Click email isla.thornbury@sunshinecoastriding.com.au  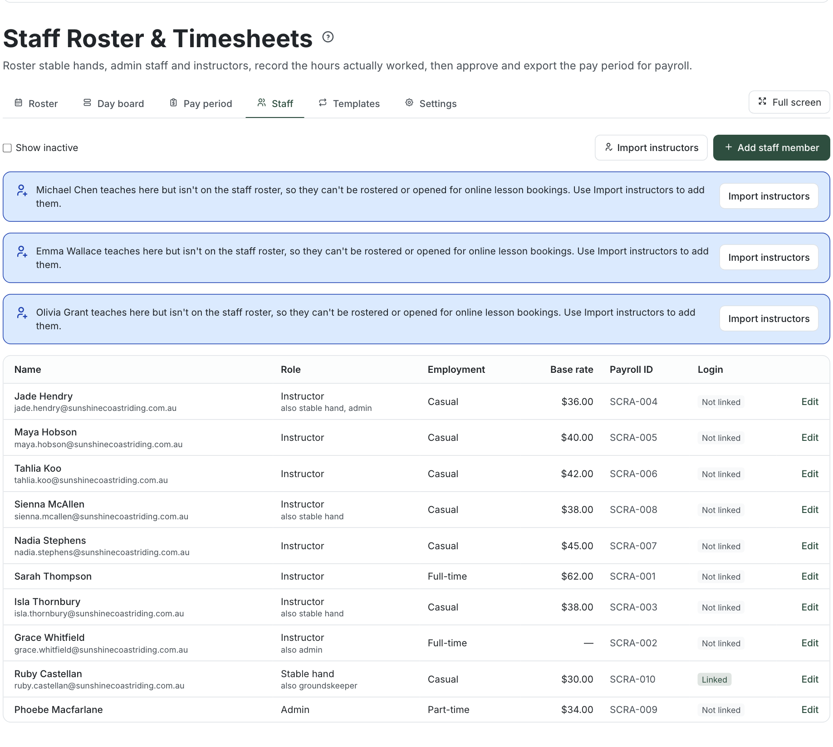click(x=99, y=614)
